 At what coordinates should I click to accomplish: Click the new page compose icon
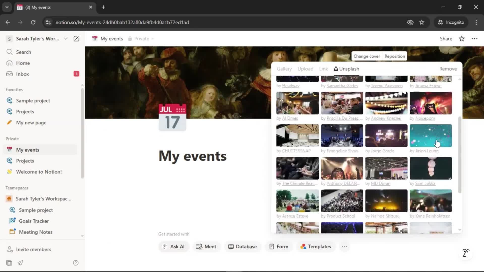pyautogui.click(x=76, y=39)
